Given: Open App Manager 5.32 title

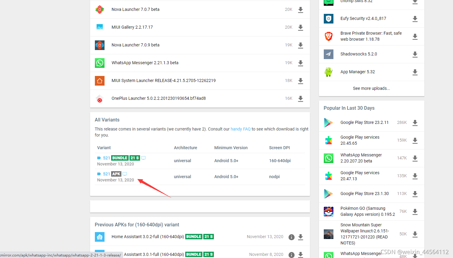Looking at the screenshot, I should [358, 72].
